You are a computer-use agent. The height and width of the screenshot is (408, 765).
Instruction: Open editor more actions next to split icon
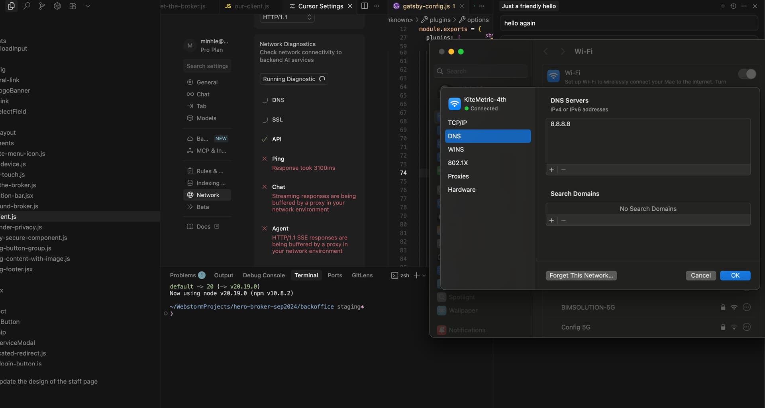377,6
